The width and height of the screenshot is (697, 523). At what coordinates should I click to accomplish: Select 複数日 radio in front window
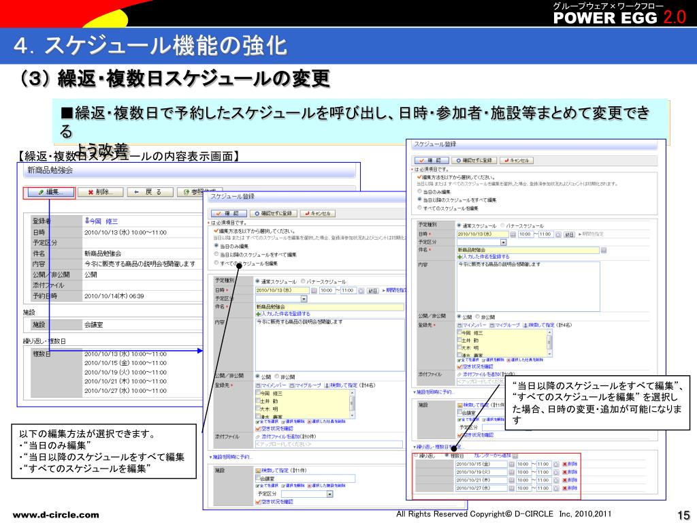click(447, 456)
